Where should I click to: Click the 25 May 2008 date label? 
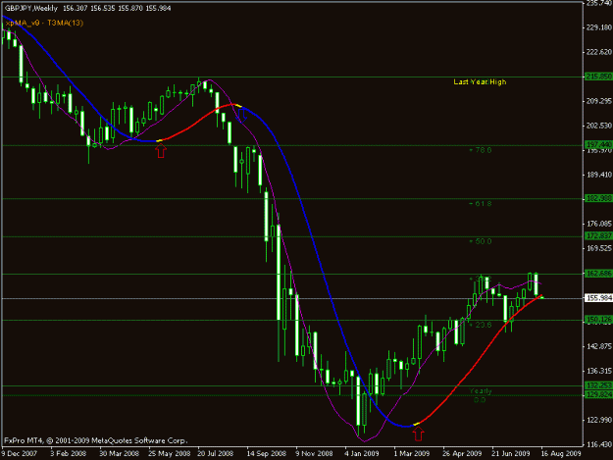[169, 454]
